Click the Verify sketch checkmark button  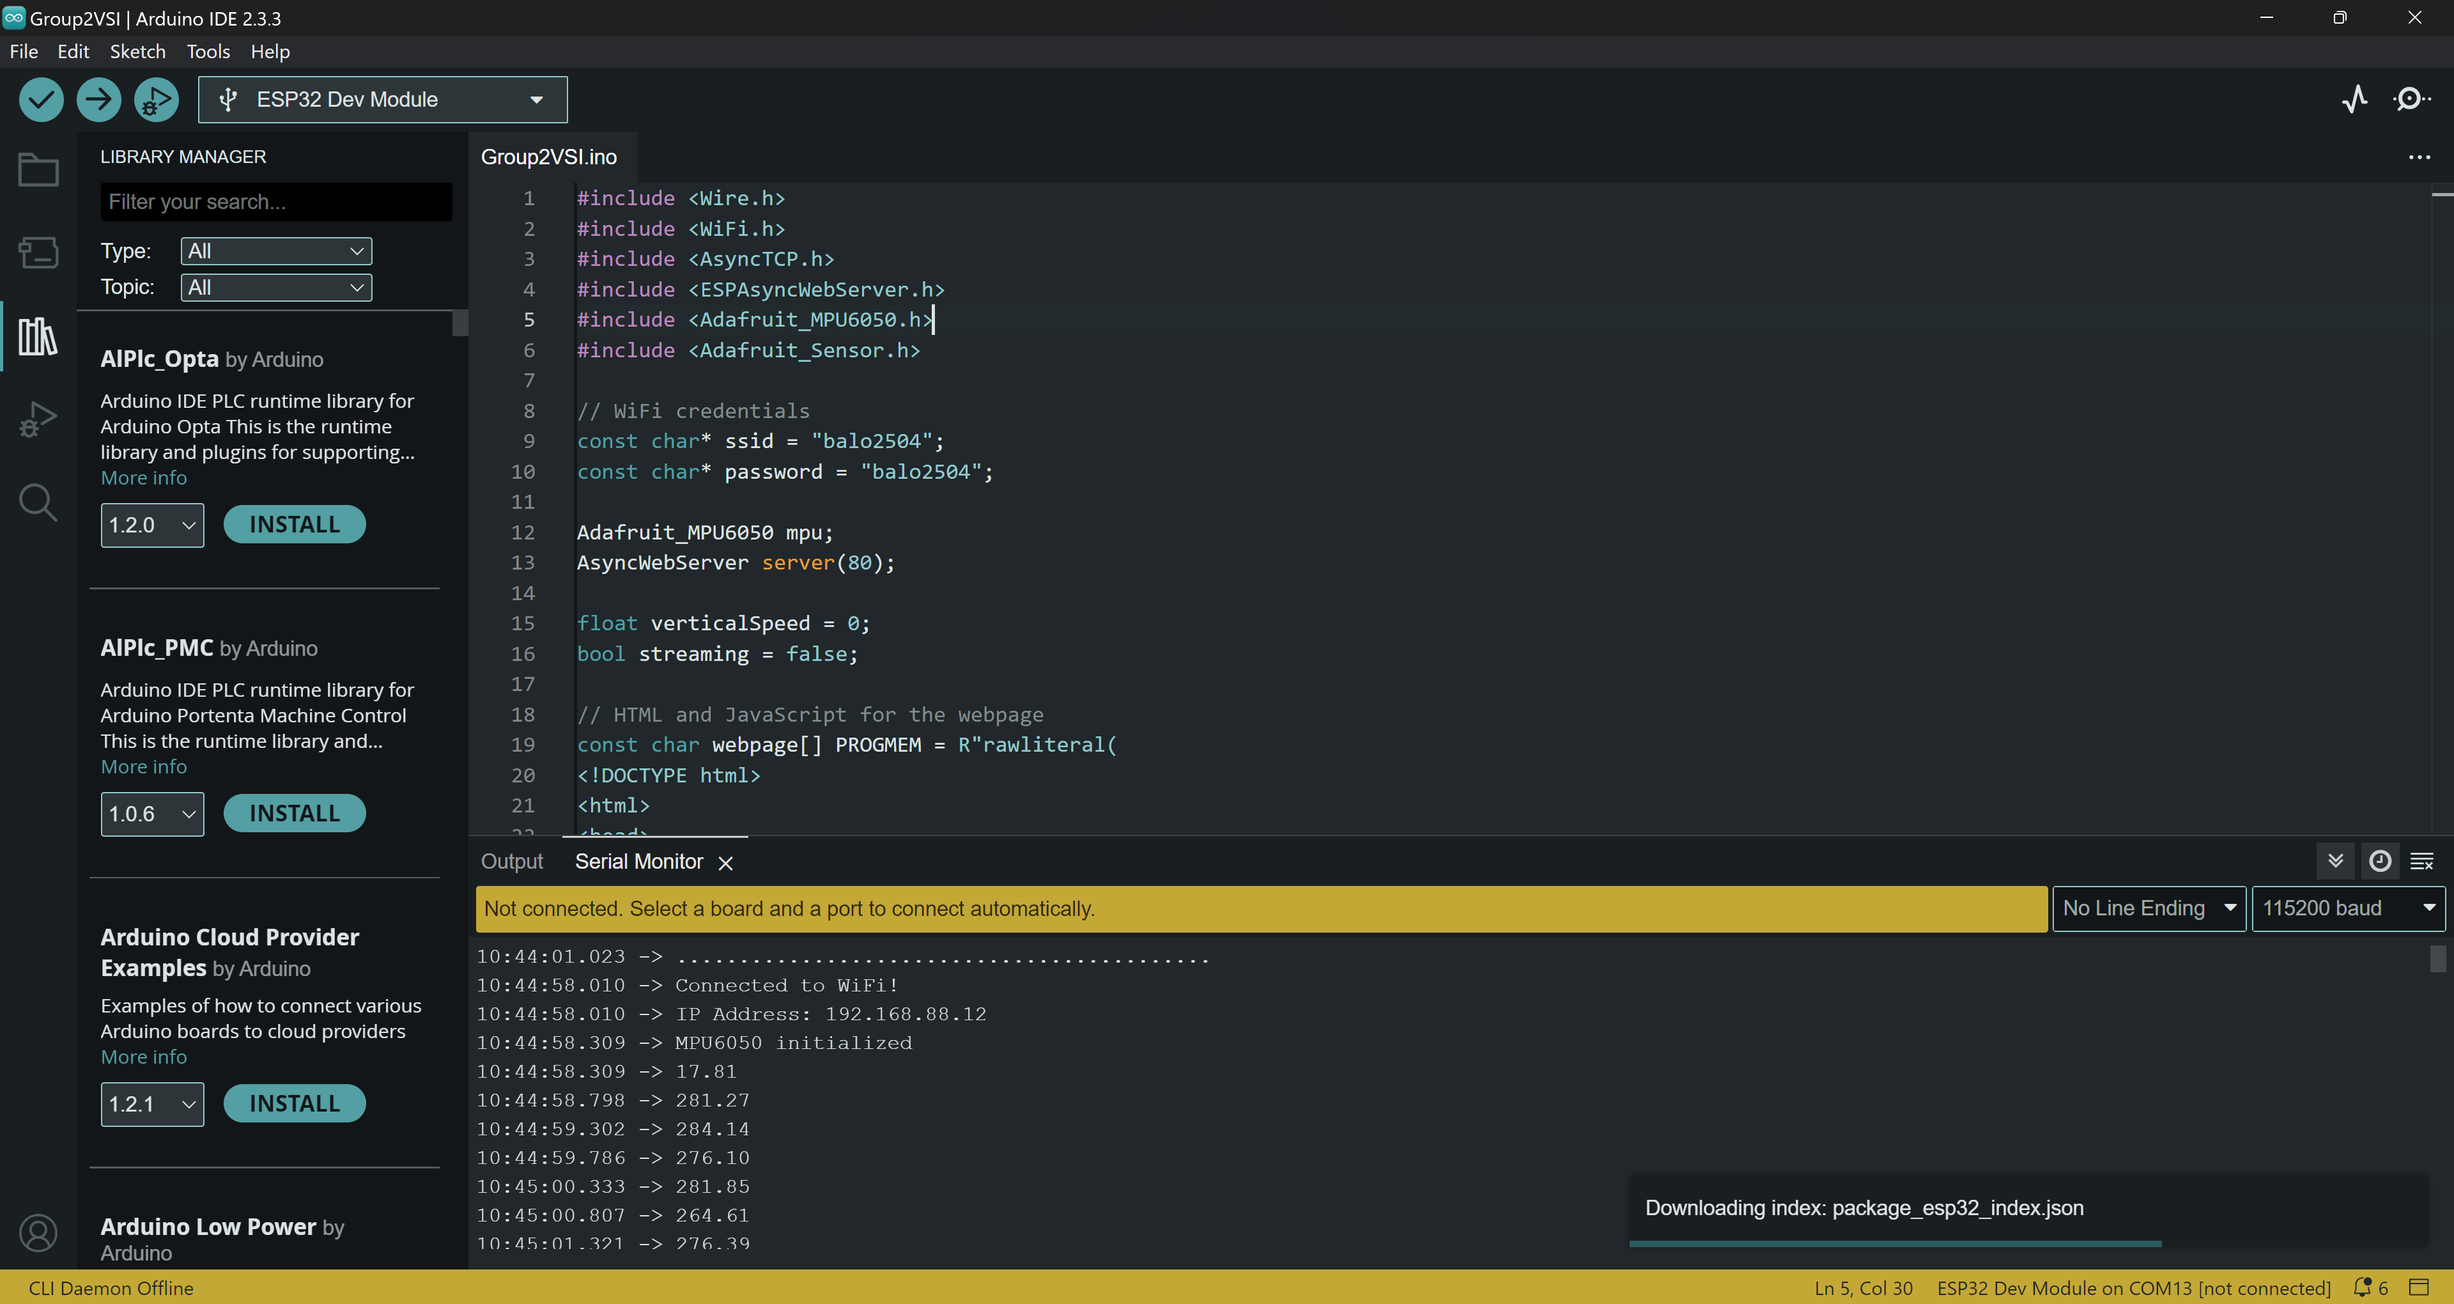(41, 99)
